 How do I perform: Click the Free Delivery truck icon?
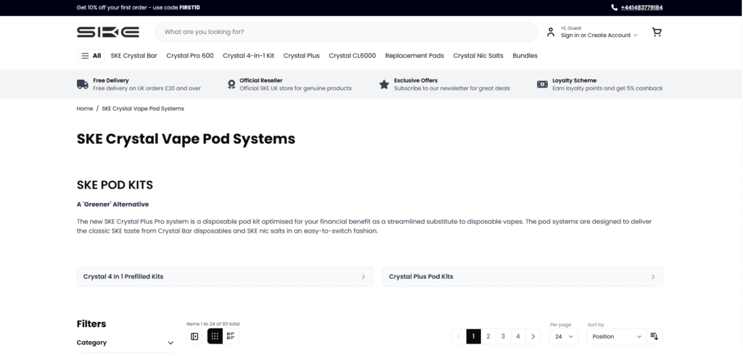click(x=83, y=84)
